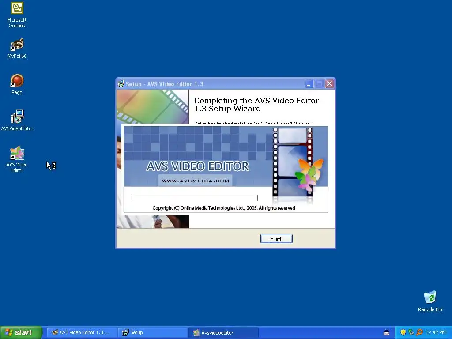Viewport: 452px width, 339px height.
Task: Switch to the Avsvideoeditor taskbar item
Action: 223,332
